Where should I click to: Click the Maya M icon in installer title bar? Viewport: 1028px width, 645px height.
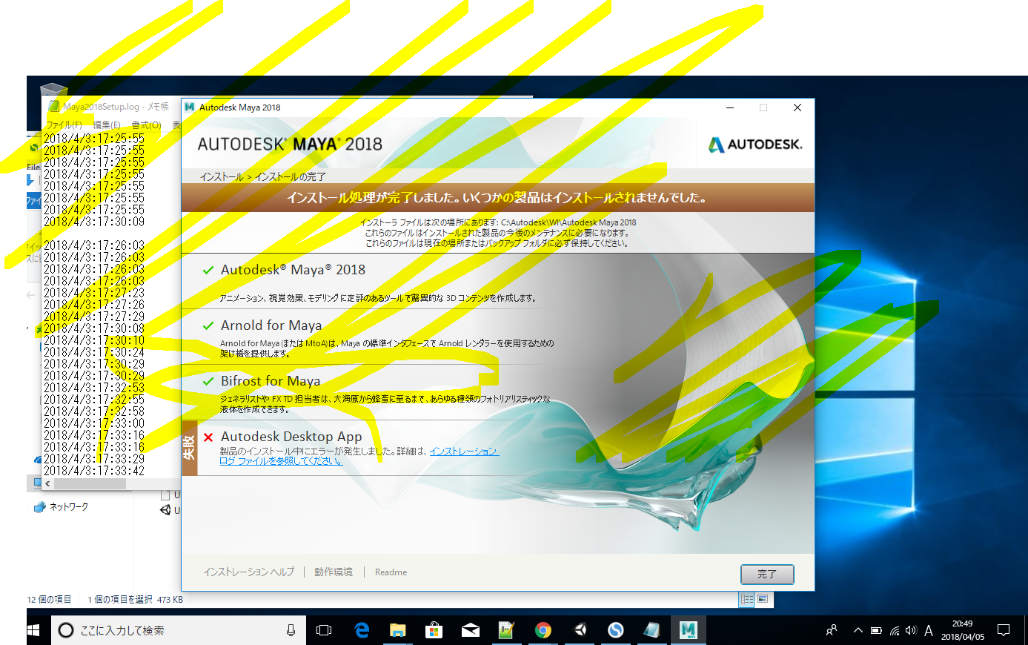(190, 107)
